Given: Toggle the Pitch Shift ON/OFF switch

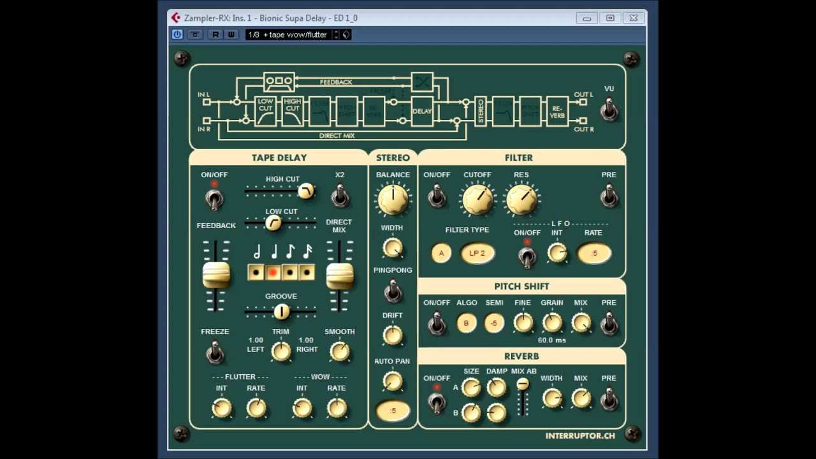Looking at the screenshot, I should click(437, 323).
